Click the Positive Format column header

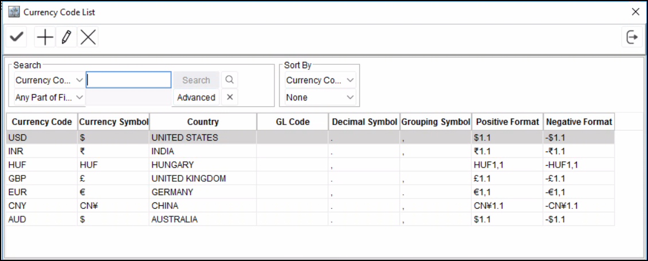(507, 122)
